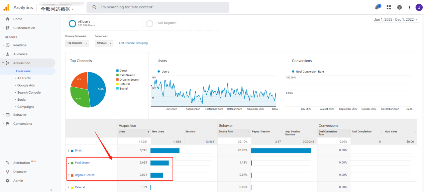The width and height of the screenshot is (424, 192).
Task: Click the Add Segment box
Action: click(181, 23)
